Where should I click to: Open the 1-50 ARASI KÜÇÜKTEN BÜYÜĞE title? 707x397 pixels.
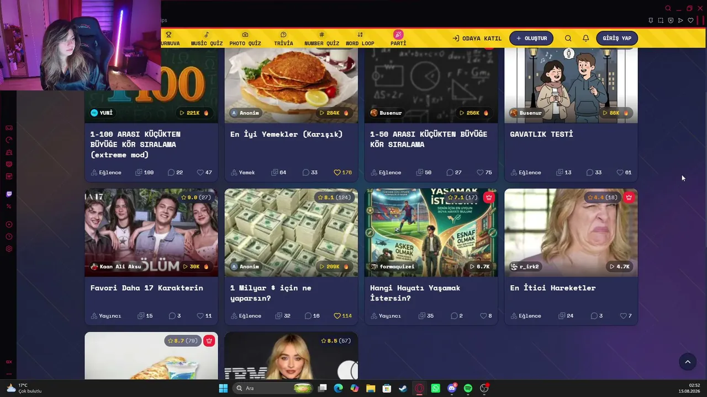pos(429,139)
